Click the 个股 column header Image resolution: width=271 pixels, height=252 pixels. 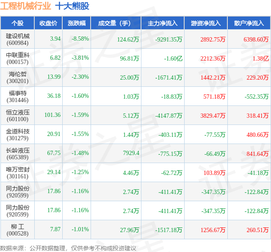click(x=17, y=23)
